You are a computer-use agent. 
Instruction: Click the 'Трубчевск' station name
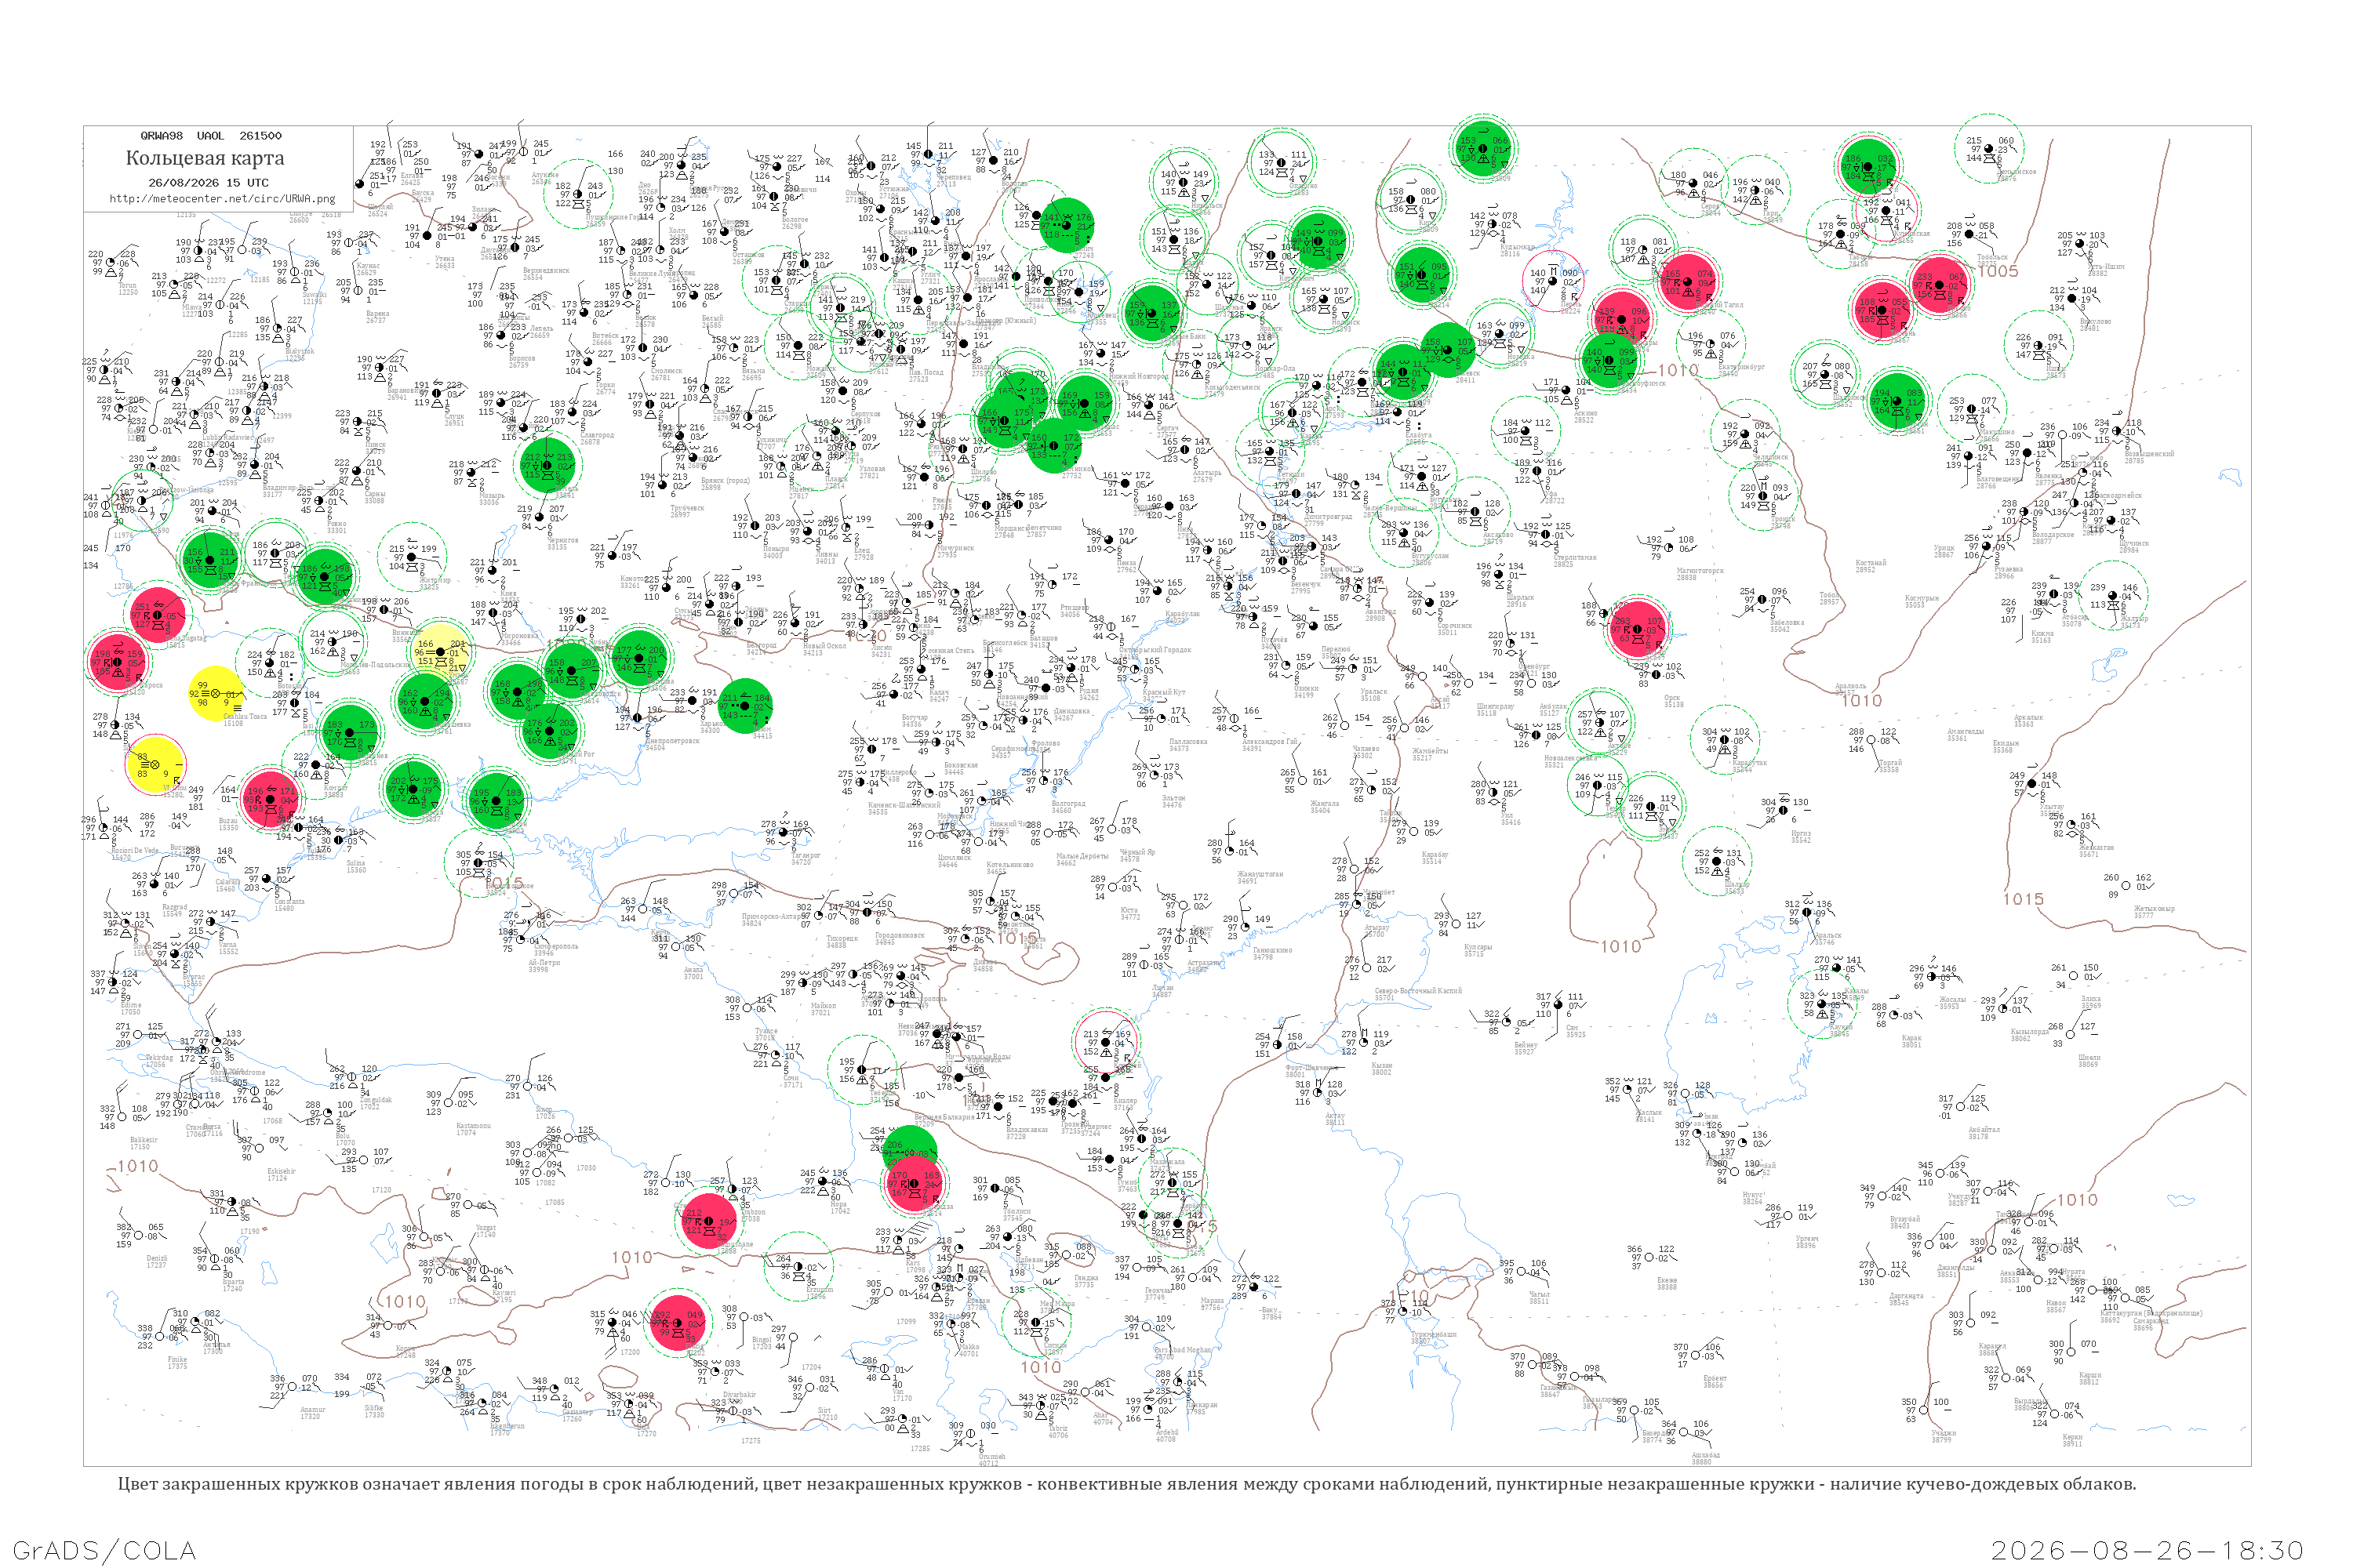pos(687,508)
